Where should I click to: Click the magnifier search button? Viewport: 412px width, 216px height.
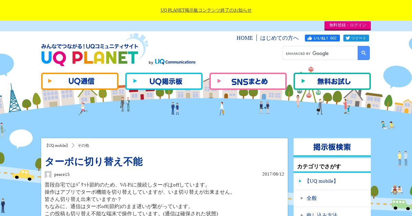(x=364, y=53)
